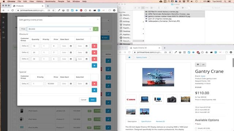
Task: Remove the special price row
Action: [x=94, y=84]
